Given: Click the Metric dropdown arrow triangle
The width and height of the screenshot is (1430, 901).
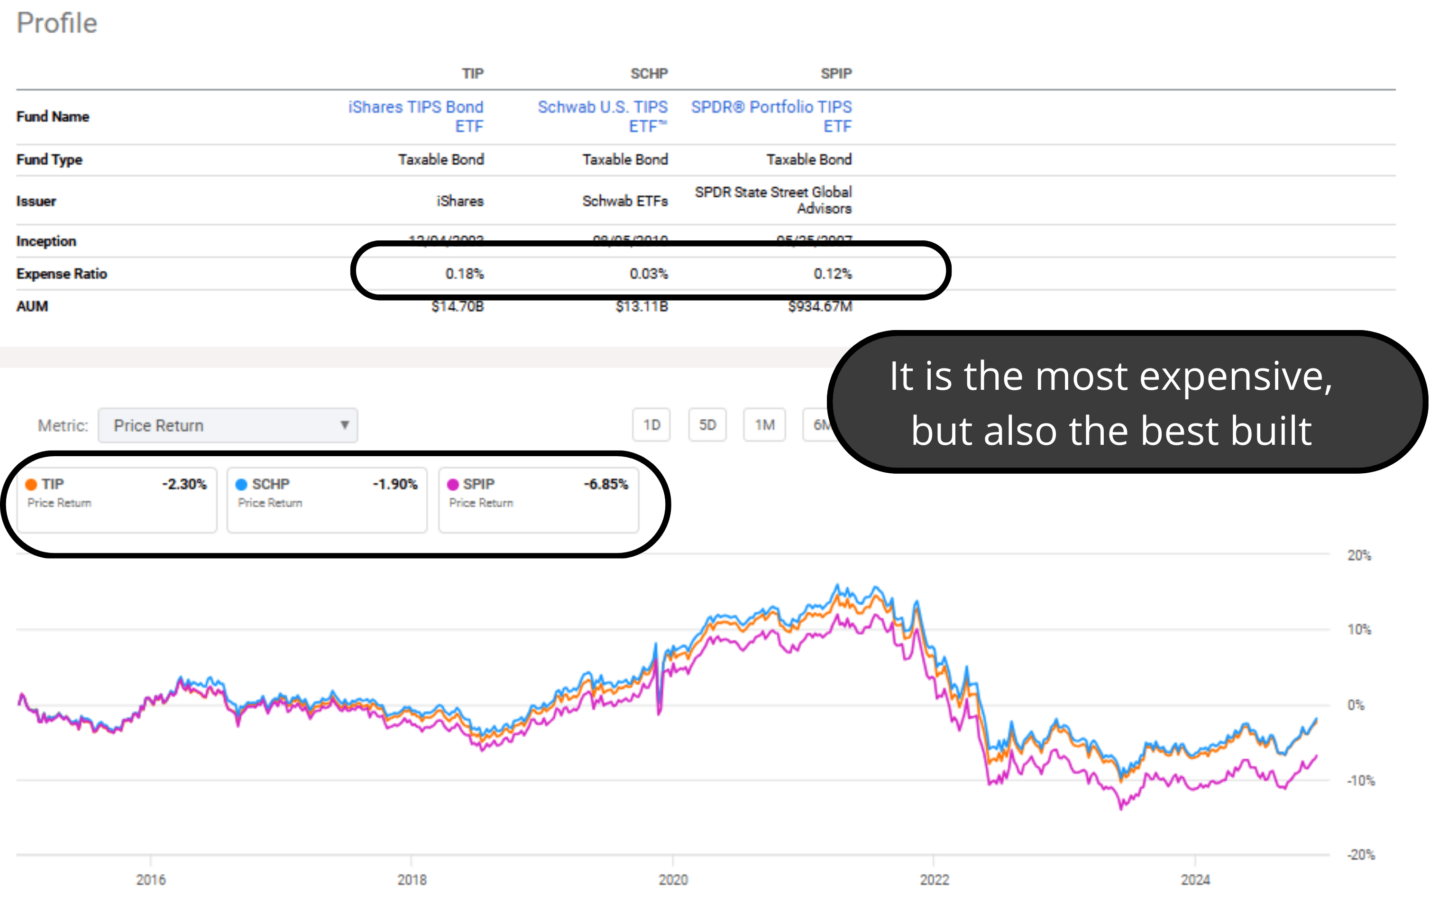Looking at the screenshot, I should click(x=344, y=425).
